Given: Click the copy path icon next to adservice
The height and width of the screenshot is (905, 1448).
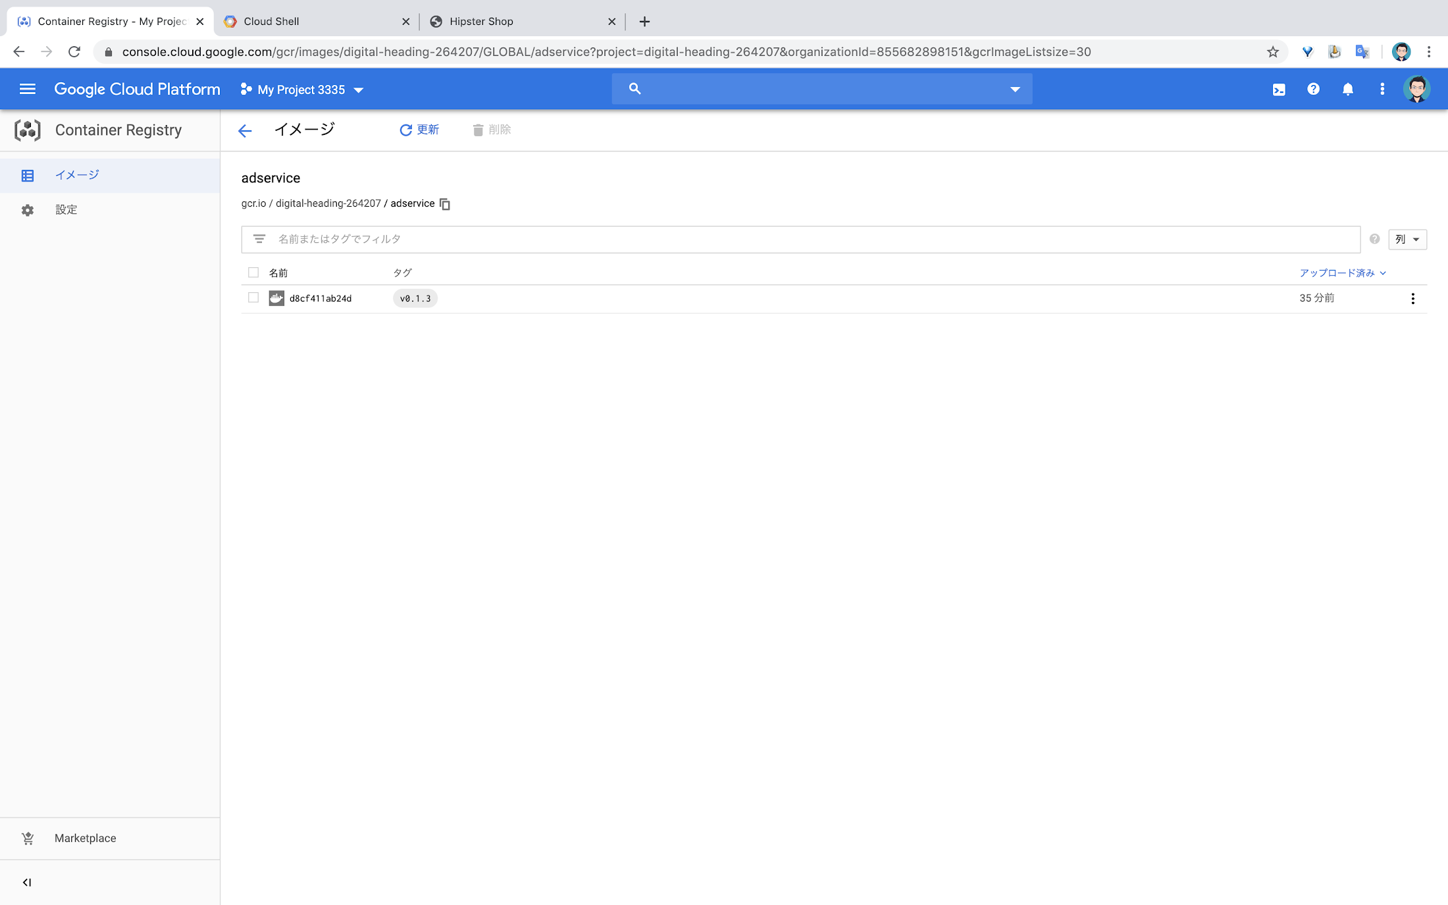Looking at the screenshot, I should 445,203.
